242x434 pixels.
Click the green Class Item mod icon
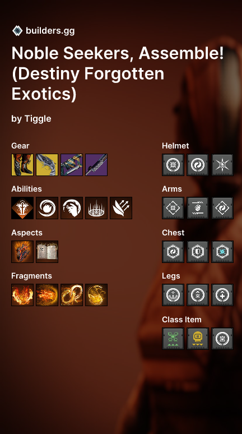click(173, 339)
